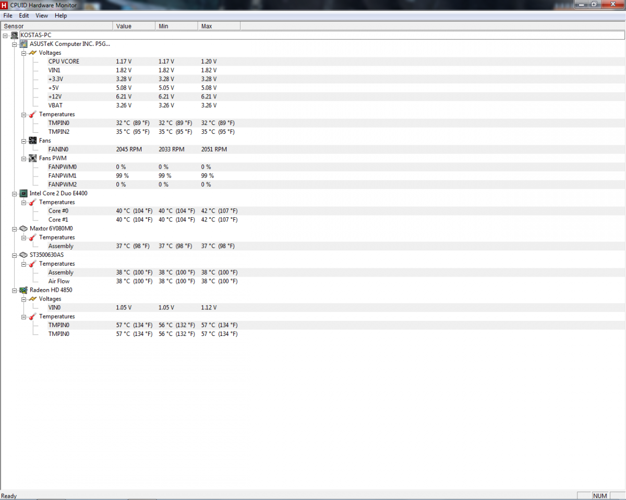This screenshot has height=500, width=626.
Task: Click the Max column header
Action: click(x=219, y=26)
